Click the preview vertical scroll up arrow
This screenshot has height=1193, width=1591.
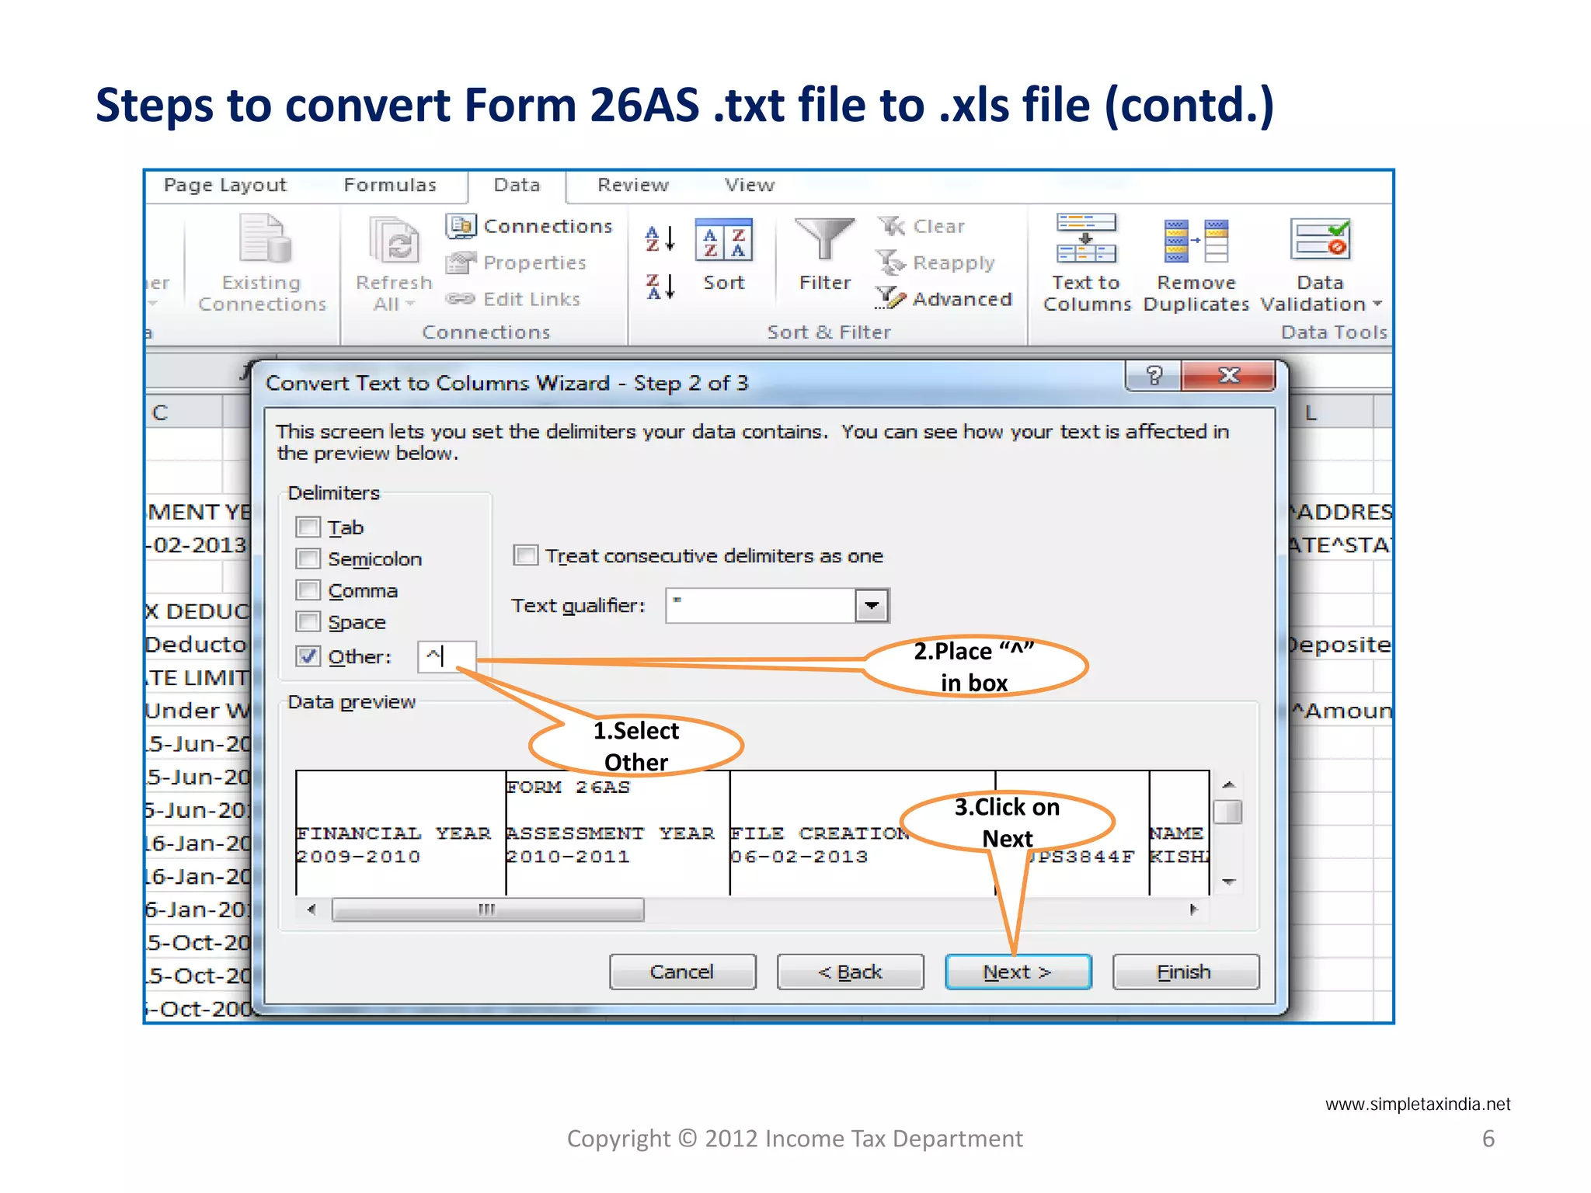(x=1228, y=784)
